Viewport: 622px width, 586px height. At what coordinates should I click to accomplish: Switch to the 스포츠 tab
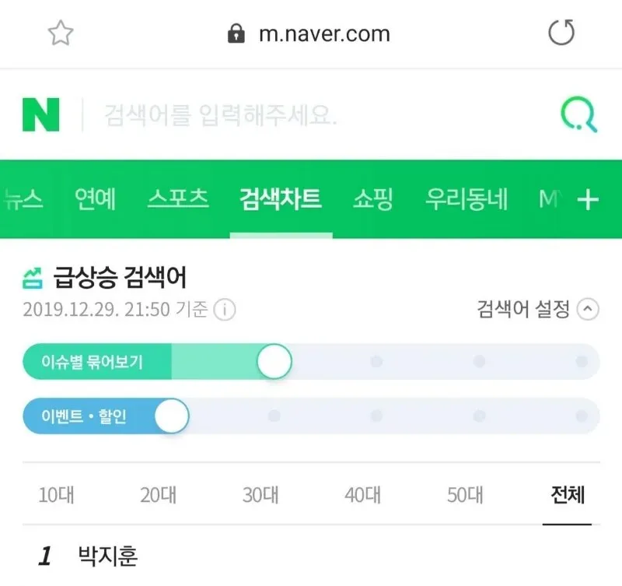[178, 199]
